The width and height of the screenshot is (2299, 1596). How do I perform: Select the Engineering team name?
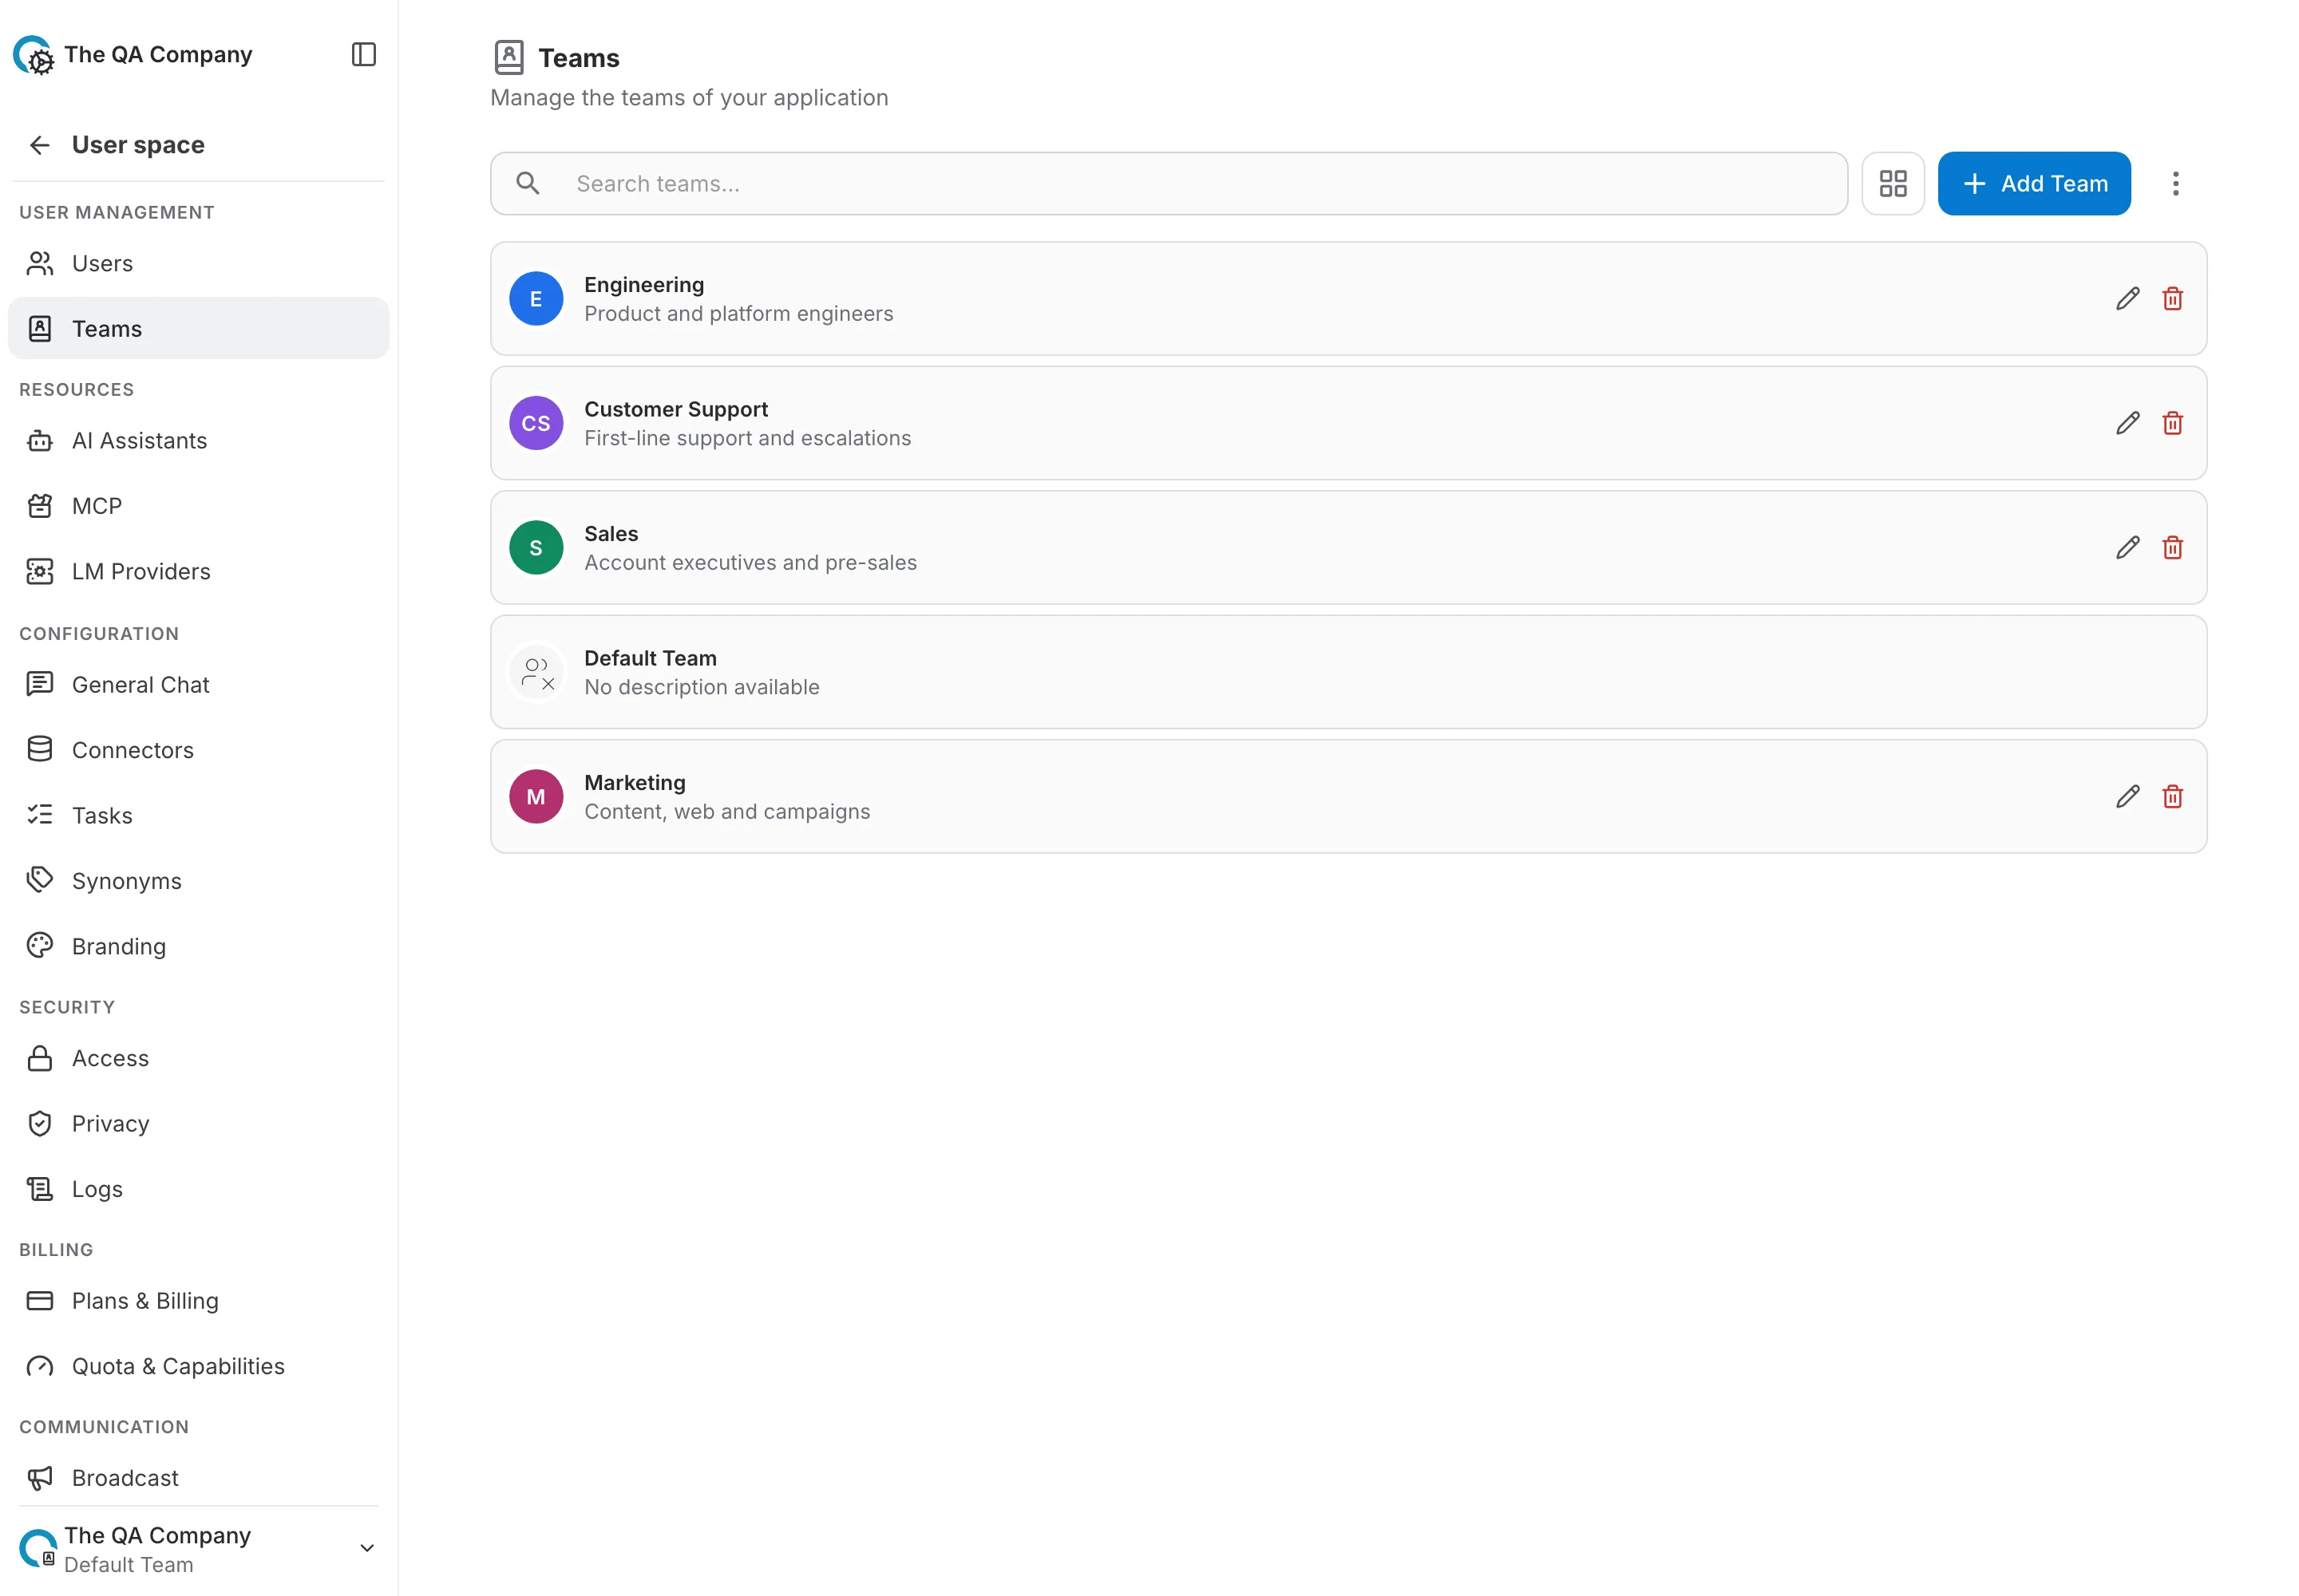(644, 285)
